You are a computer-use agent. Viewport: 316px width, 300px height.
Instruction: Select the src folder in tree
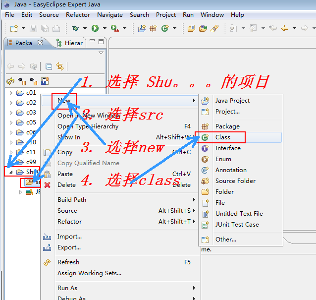(32, 182)
